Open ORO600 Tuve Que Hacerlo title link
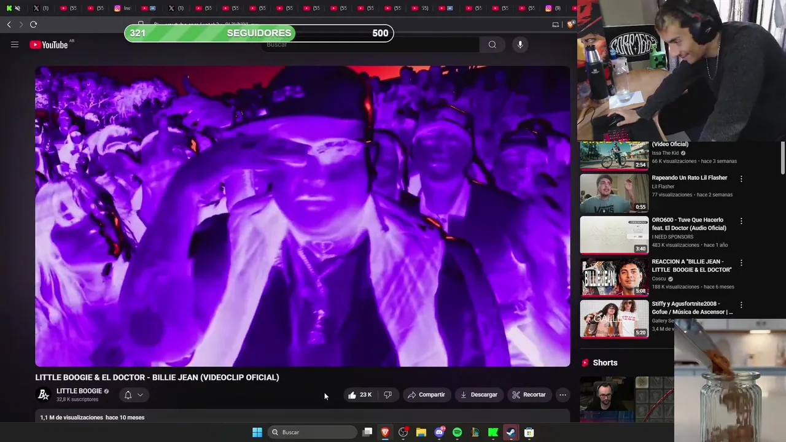786x442 pixels. point(689,224)
